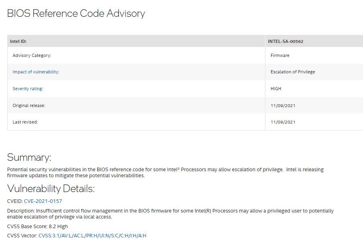Open the CVSS:3.1 vector string link
This screenshot has height=243, width=363.
click(92, 236)
